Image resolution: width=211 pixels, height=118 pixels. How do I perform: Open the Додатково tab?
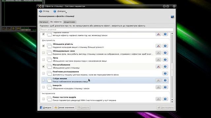pyautogui.click(x=70, y=22)
